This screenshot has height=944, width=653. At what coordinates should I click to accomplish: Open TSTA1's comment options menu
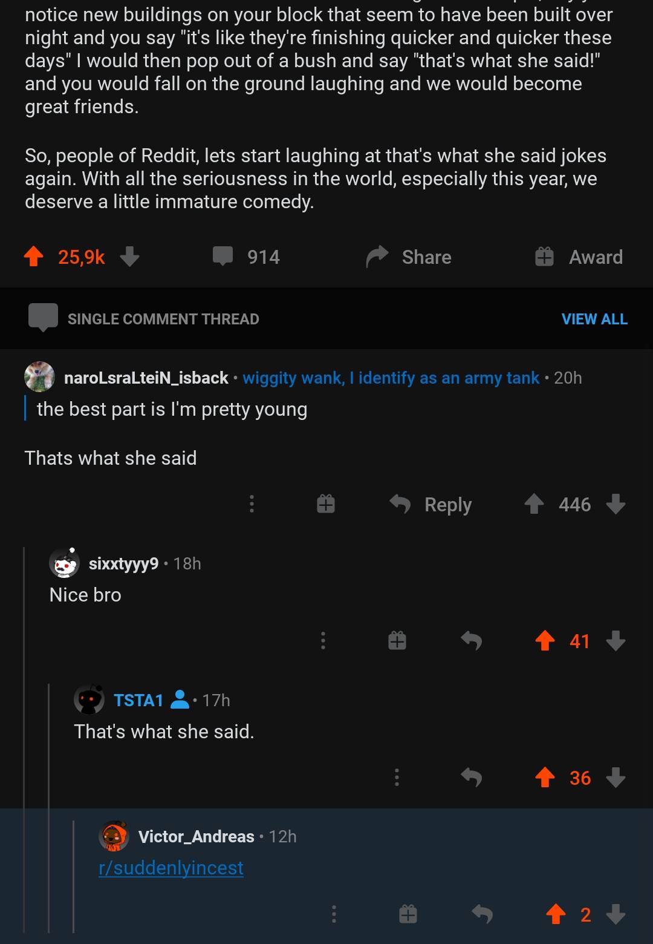tap(397, 778)
